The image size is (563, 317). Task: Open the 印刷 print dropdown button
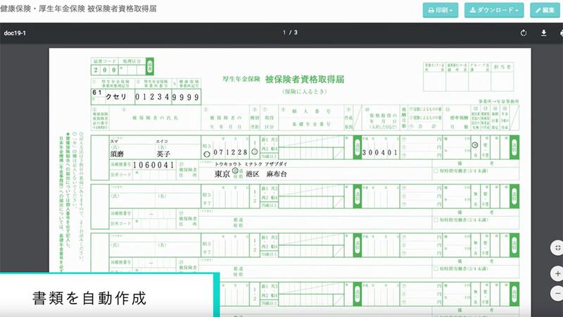click(441, 10)
